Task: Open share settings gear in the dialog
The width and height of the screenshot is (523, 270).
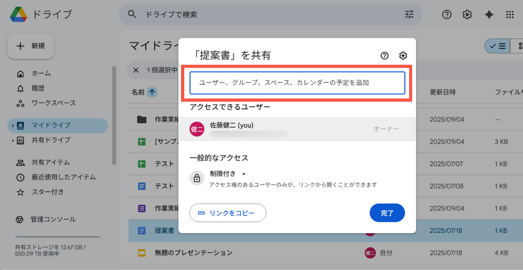Action: (x=403, y=55)
